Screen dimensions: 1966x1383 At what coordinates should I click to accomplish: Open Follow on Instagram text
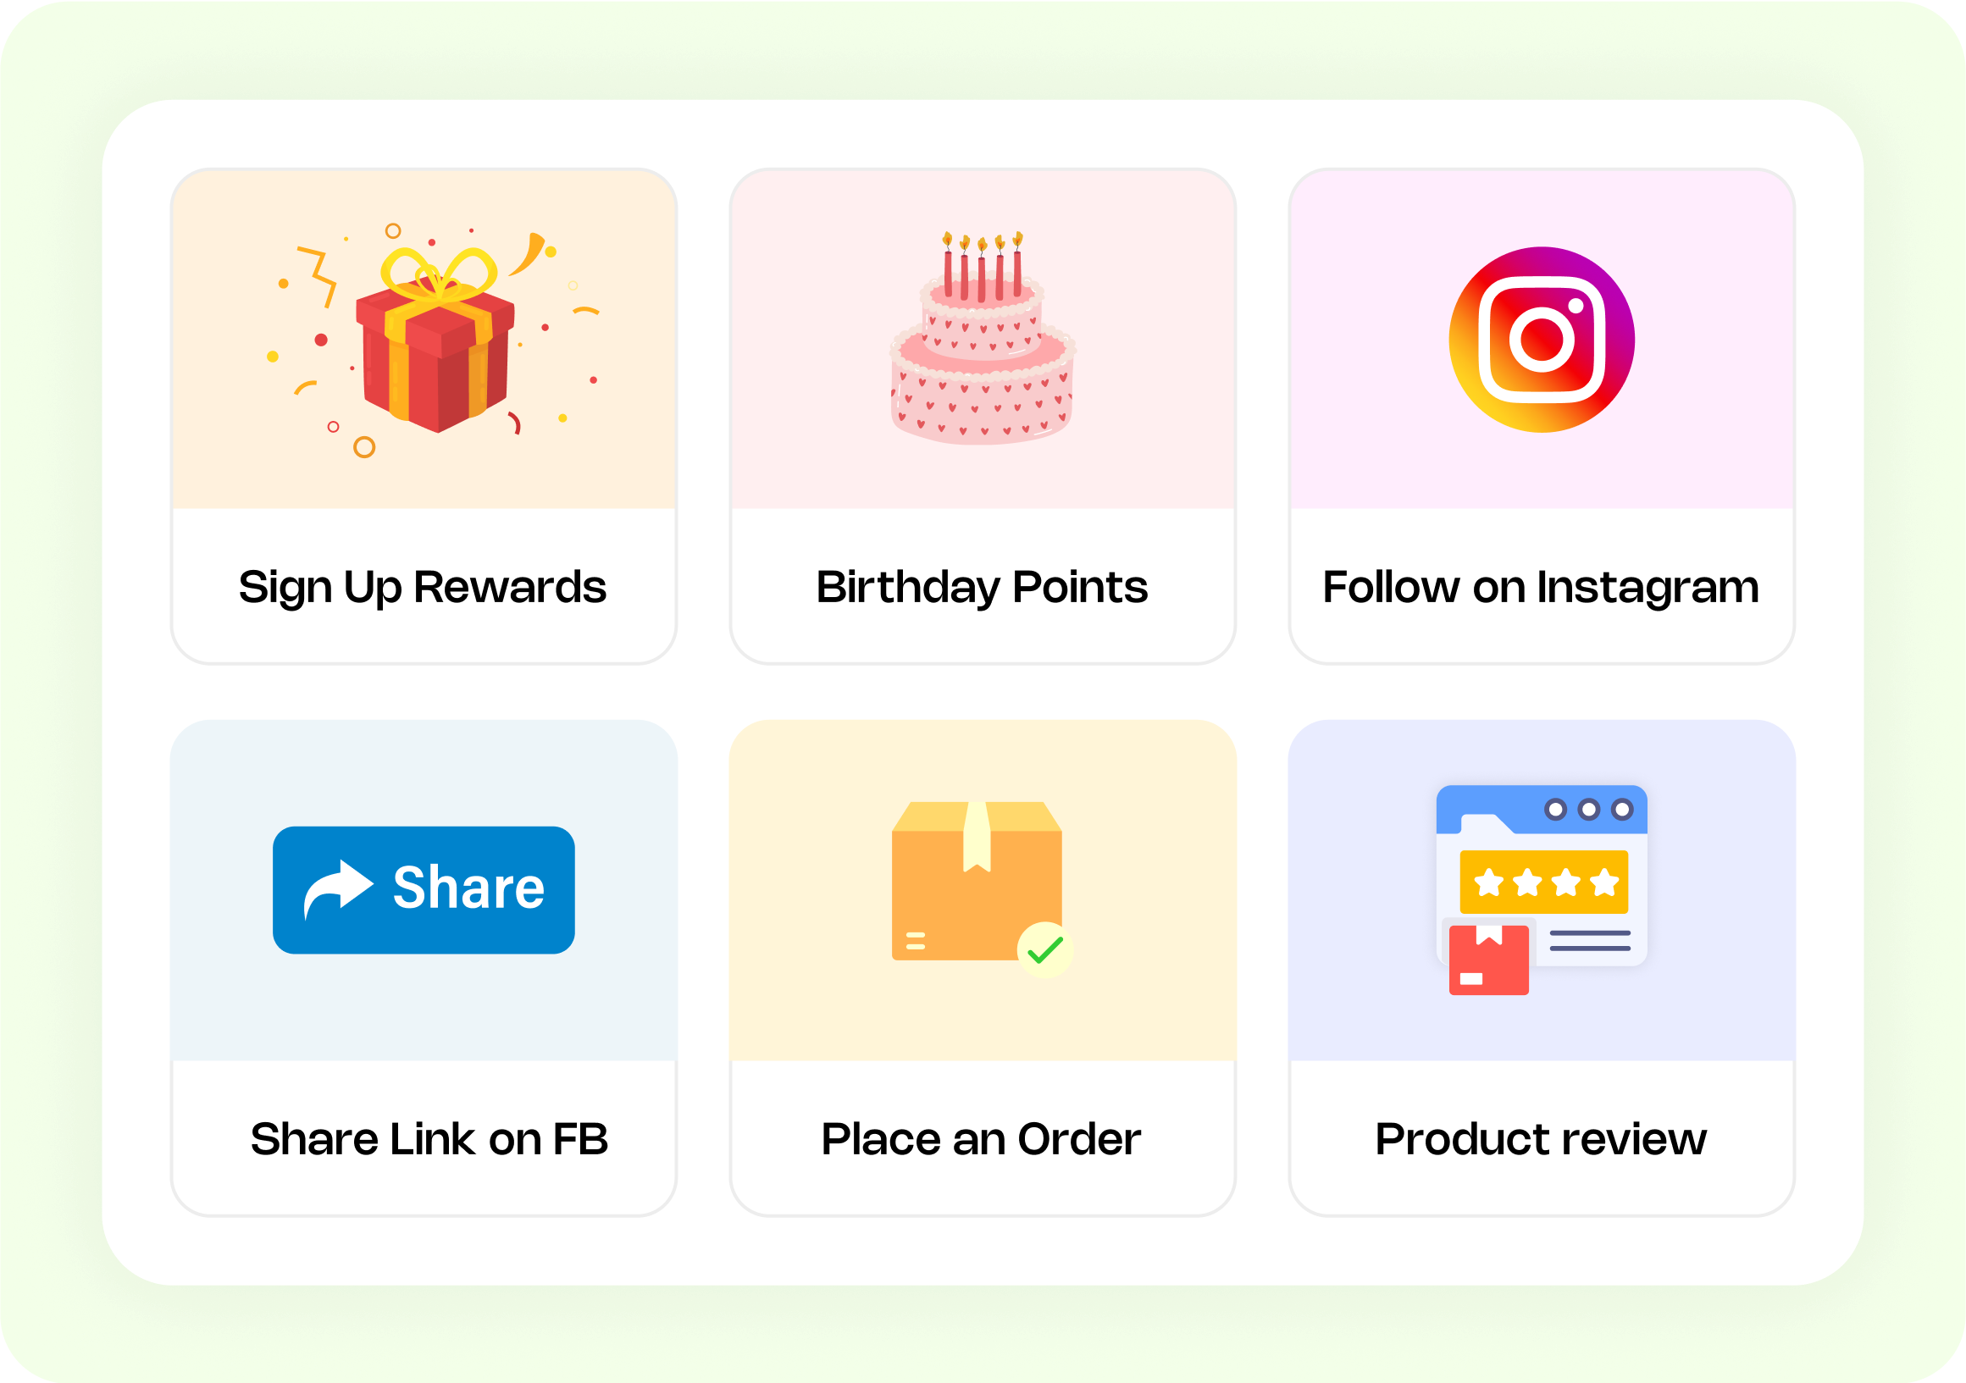(x=1542, y=588)
